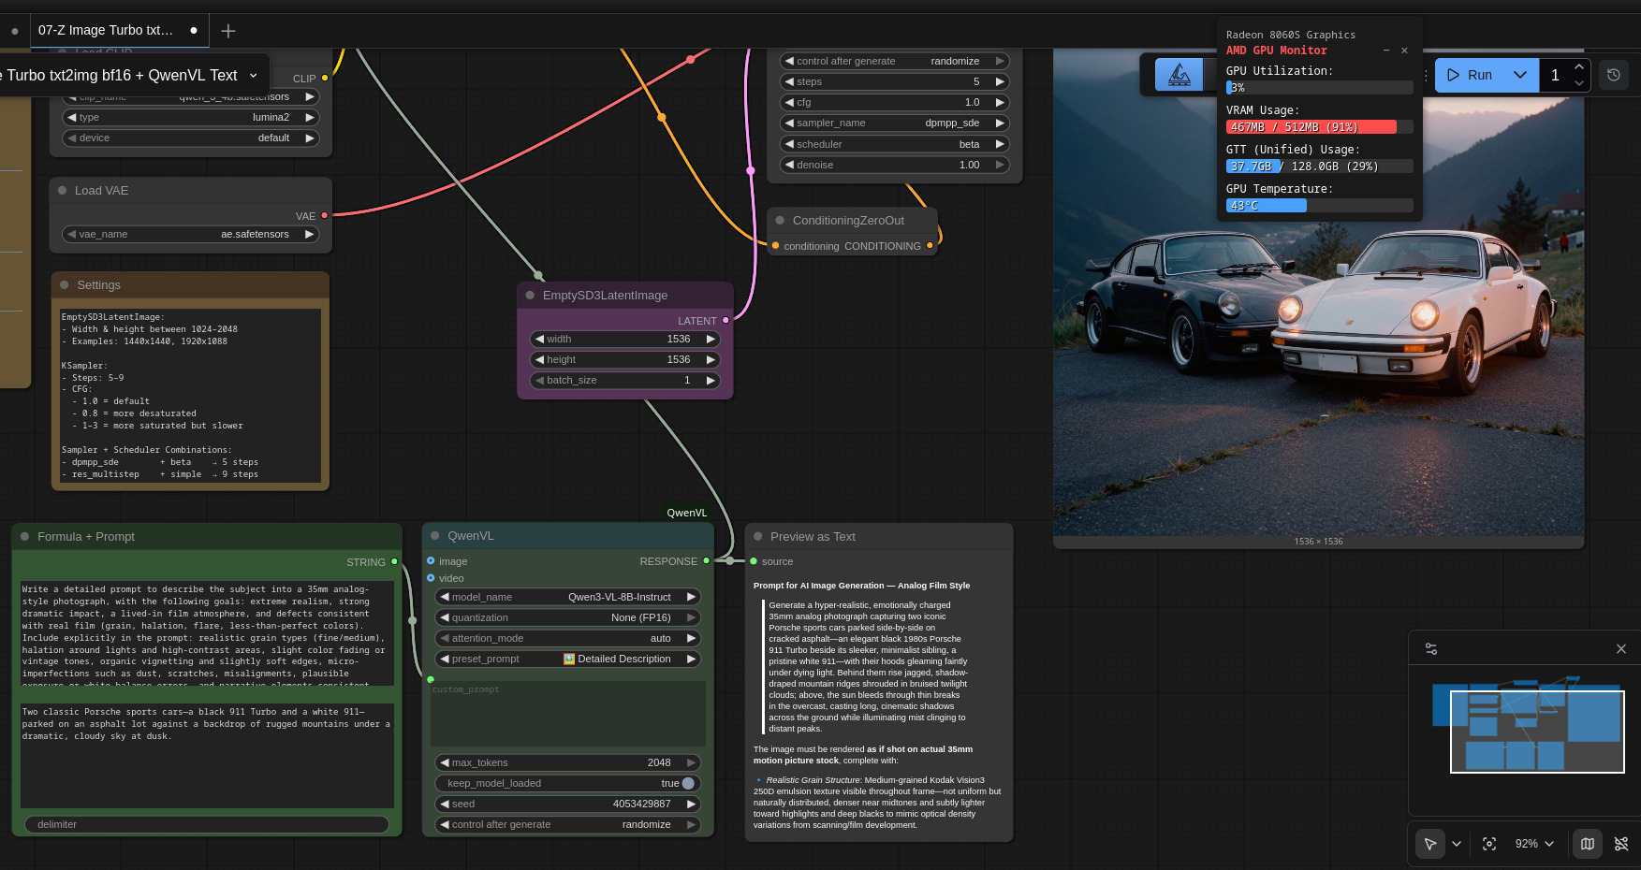Increase batch count with up arrow
Screen dimensions: 1641x870
point(1579,67)
